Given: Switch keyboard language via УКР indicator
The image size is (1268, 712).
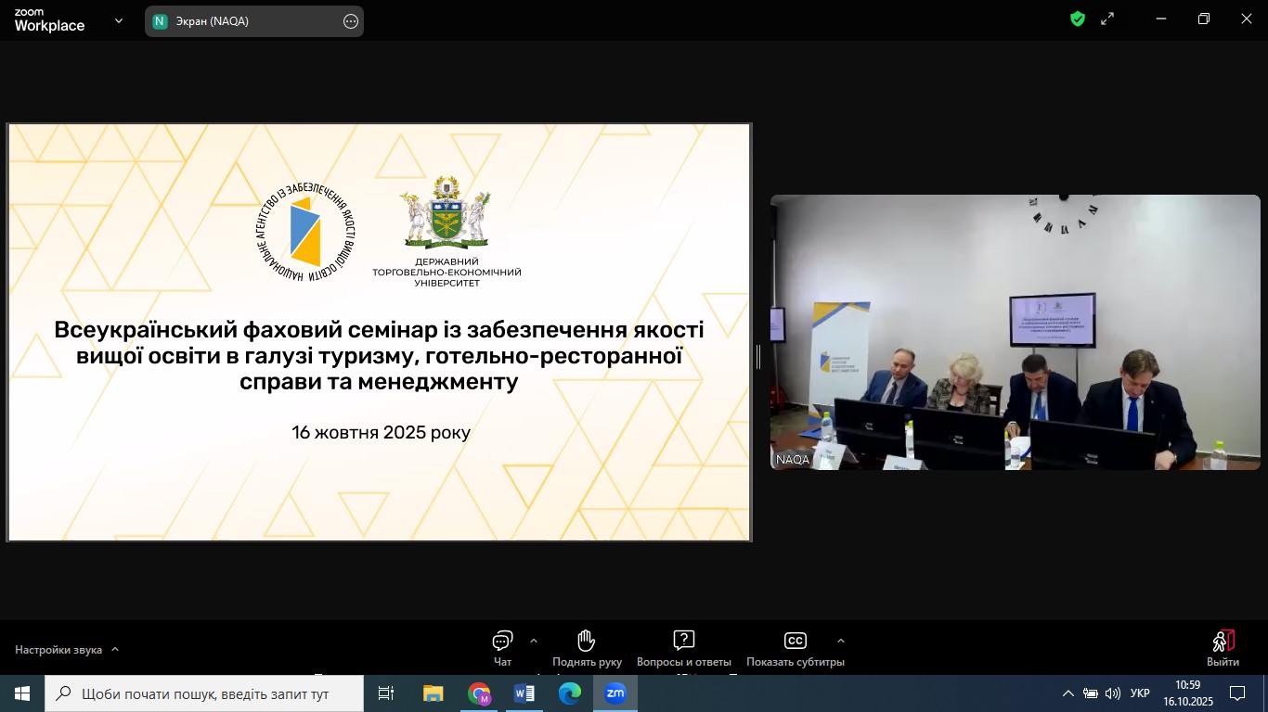Looking at the screenshot, I should point(1141,693).
